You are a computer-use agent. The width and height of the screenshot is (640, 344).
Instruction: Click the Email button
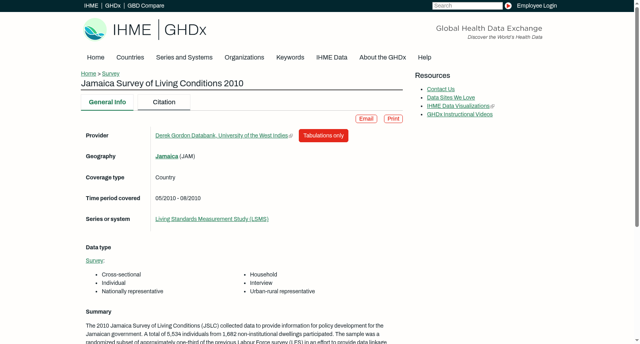pos(366,119)
